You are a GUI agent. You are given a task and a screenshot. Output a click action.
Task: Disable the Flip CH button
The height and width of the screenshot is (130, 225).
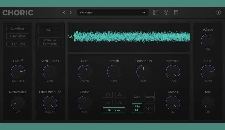pos(137,108)
